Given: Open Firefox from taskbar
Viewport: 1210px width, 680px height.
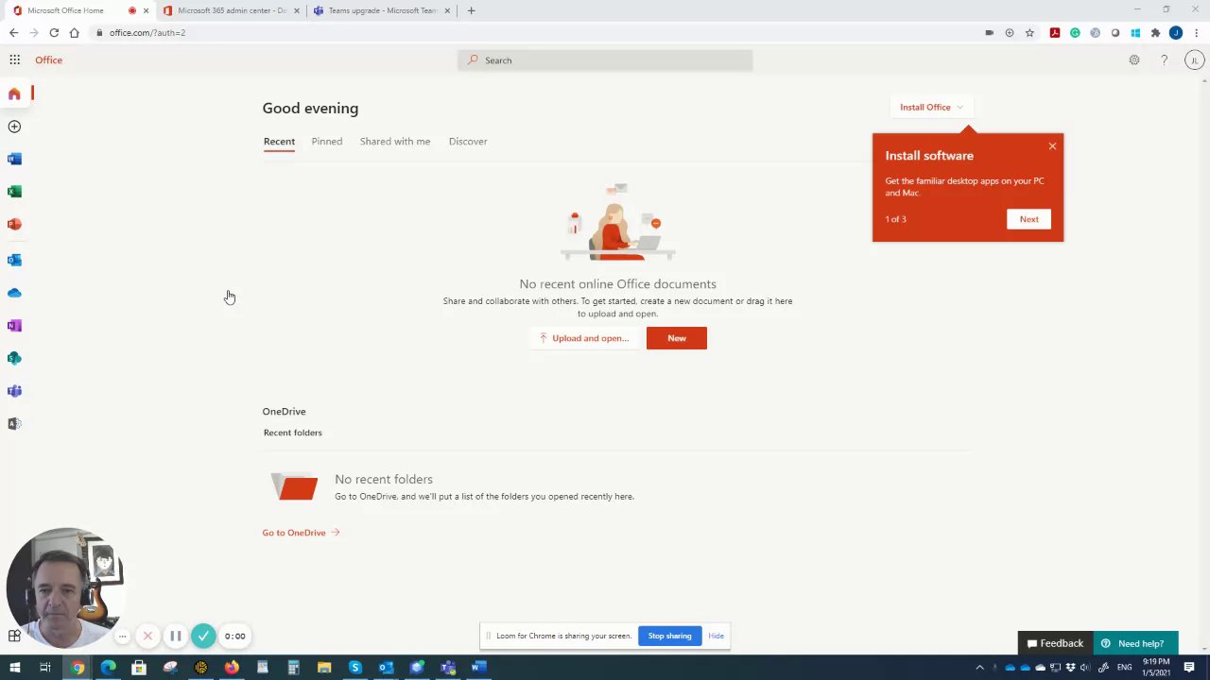Looking at the screenshot, I should (x=232, y=668).
